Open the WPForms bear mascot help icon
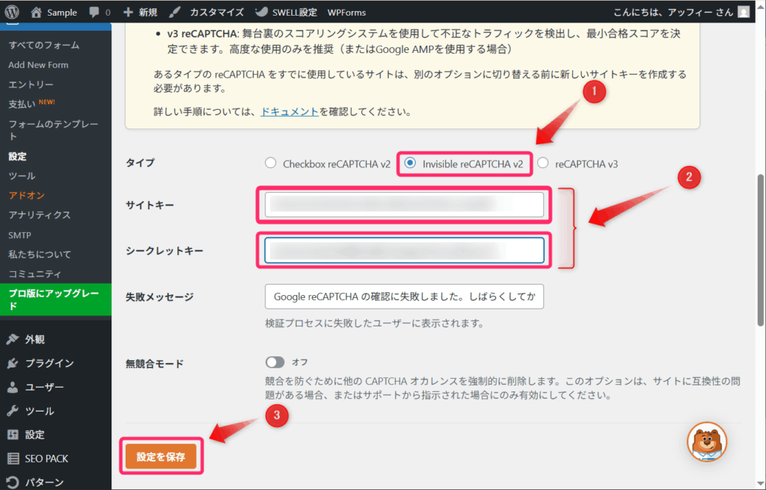766x490 pixels. click(707, 441)
